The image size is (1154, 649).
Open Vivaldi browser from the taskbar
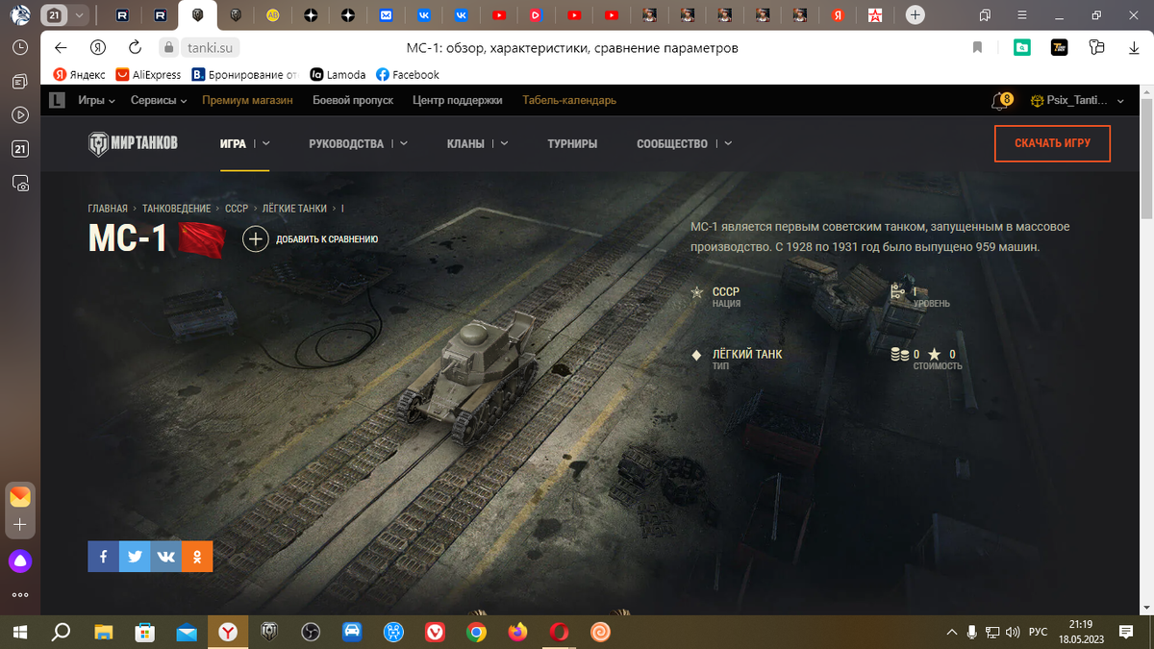(x=435, y=632)
